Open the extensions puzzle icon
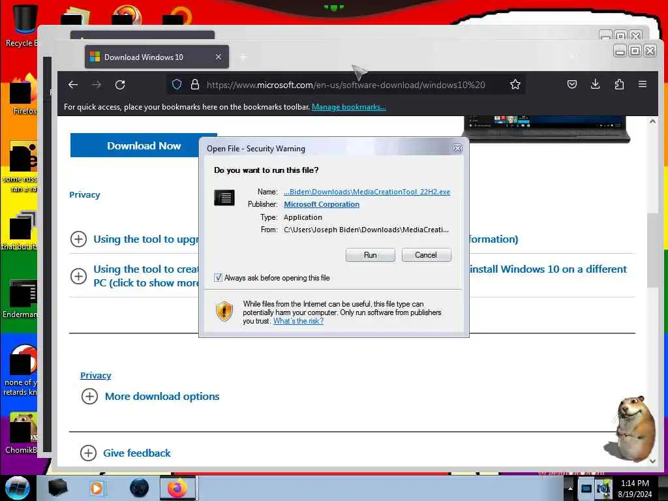 coord(619,84)
